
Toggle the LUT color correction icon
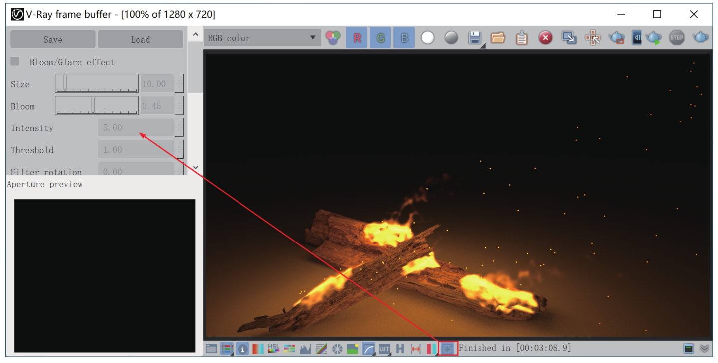click(x=384, y=349)
